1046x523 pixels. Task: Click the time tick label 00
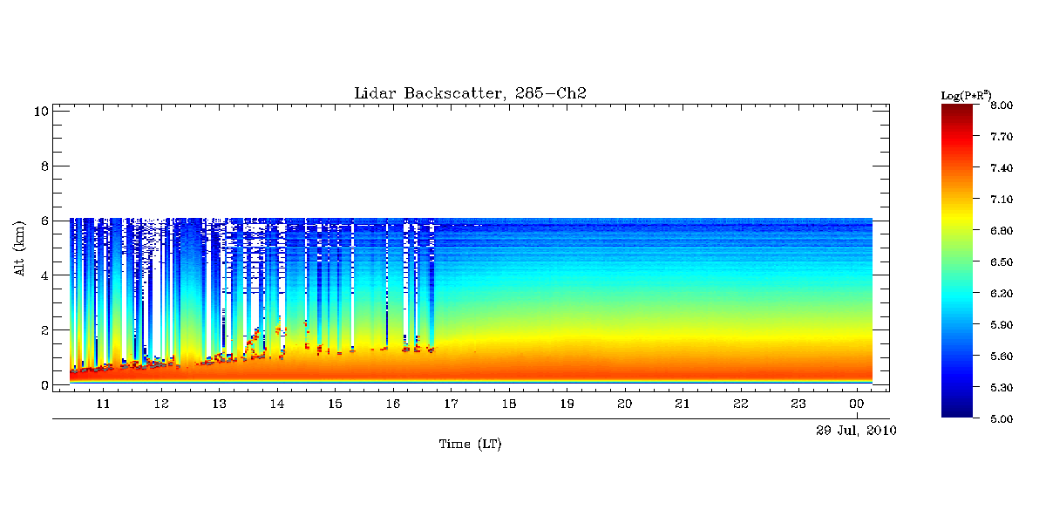(857, 404)
